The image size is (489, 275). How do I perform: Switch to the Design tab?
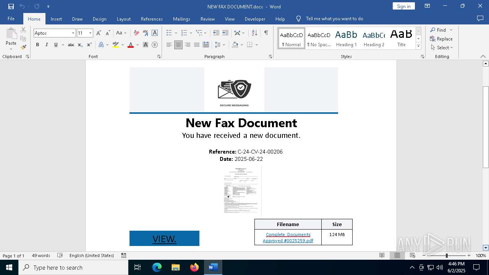(x=100, y=19)
